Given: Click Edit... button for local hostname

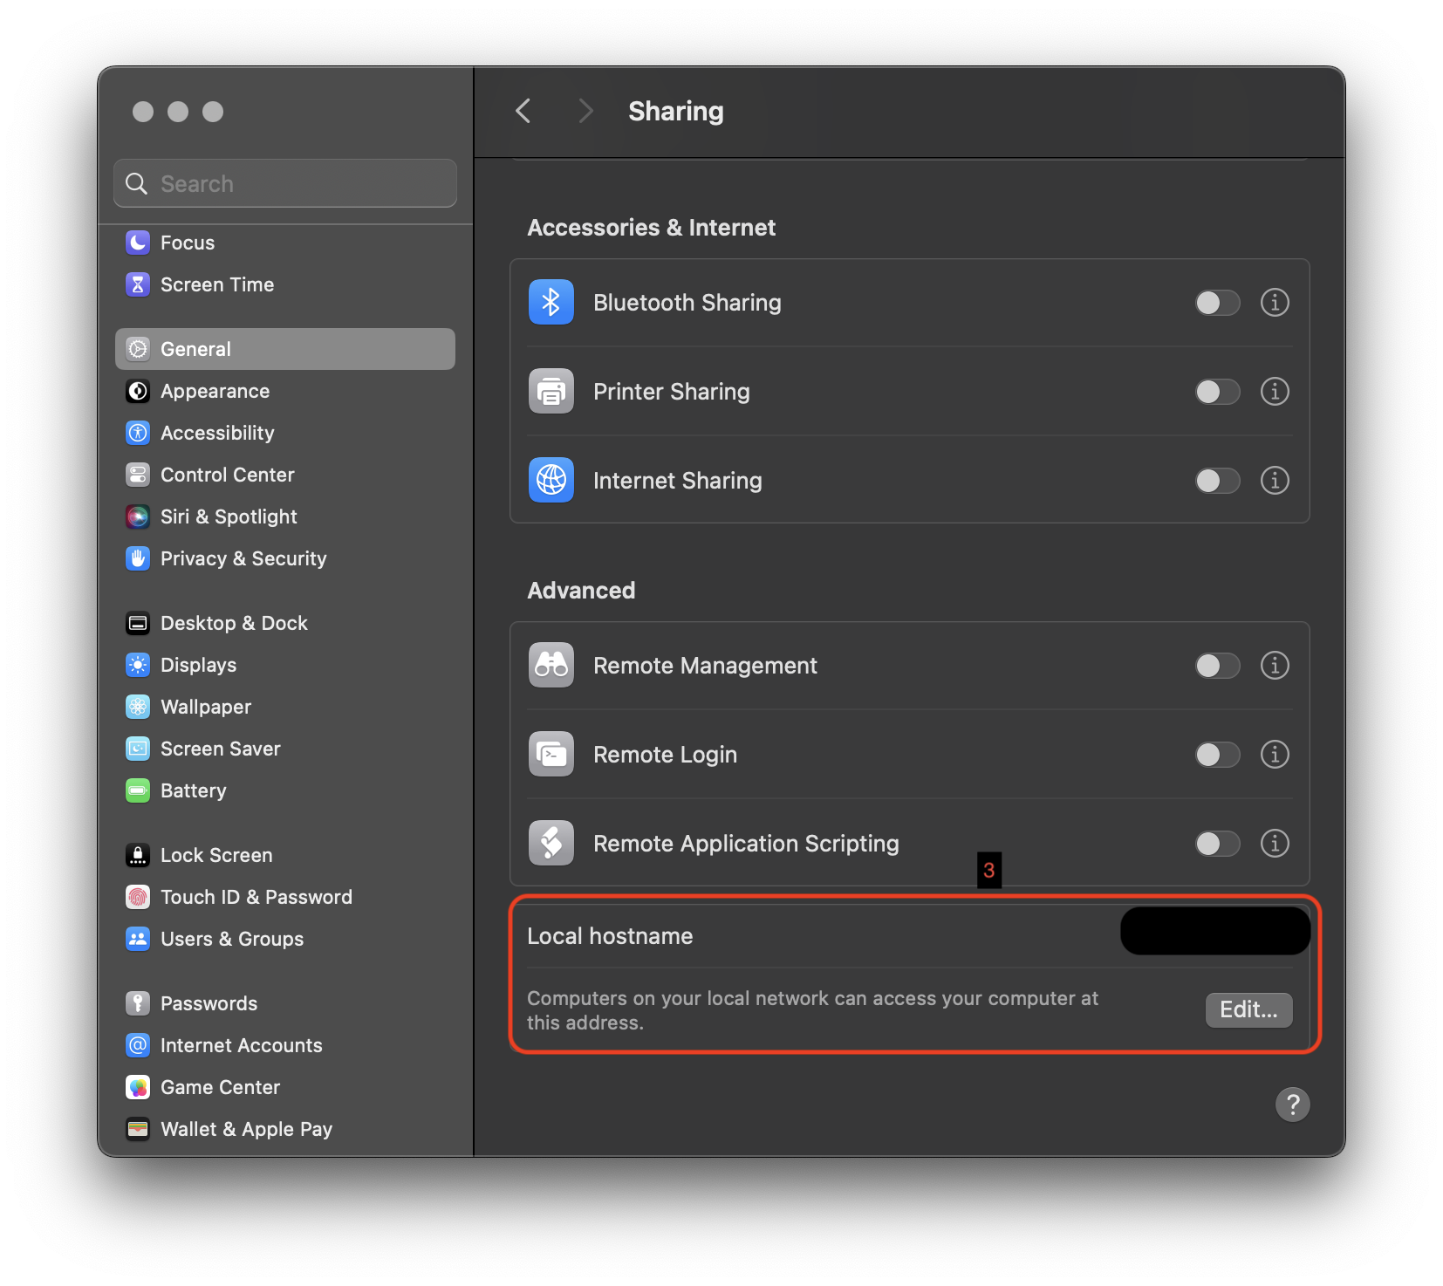Looking at the screenshot, I should [1248, 1010].
